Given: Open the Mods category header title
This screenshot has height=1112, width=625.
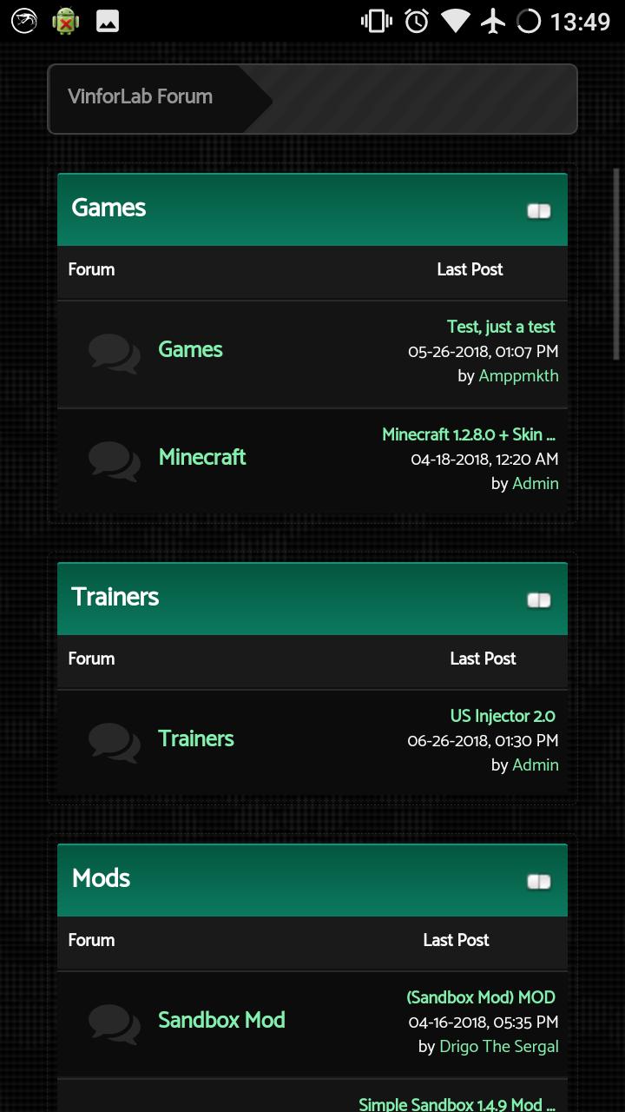Looking at the screenshot, I should coord(101,878).
